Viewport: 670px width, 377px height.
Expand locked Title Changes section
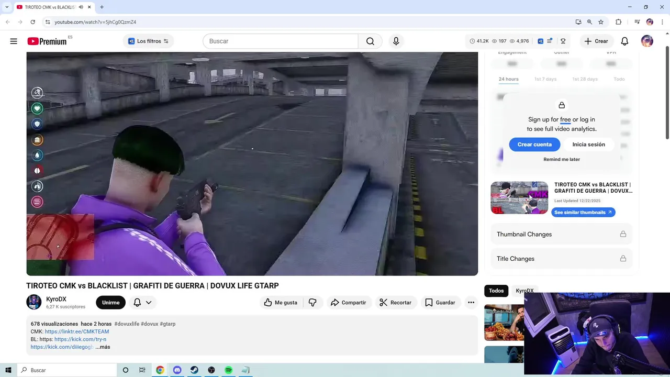click(561, 259)
